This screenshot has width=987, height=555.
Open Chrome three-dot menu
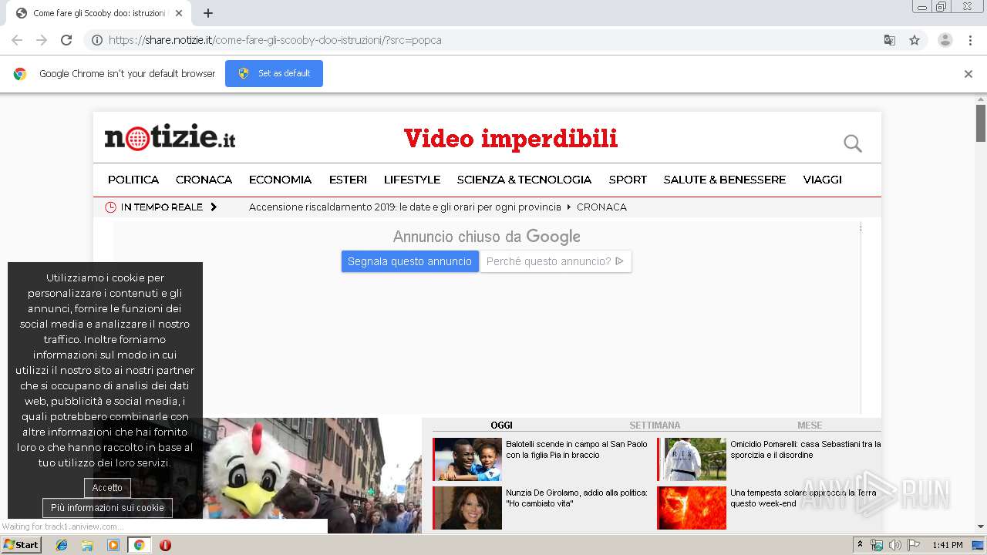[970, 40]
